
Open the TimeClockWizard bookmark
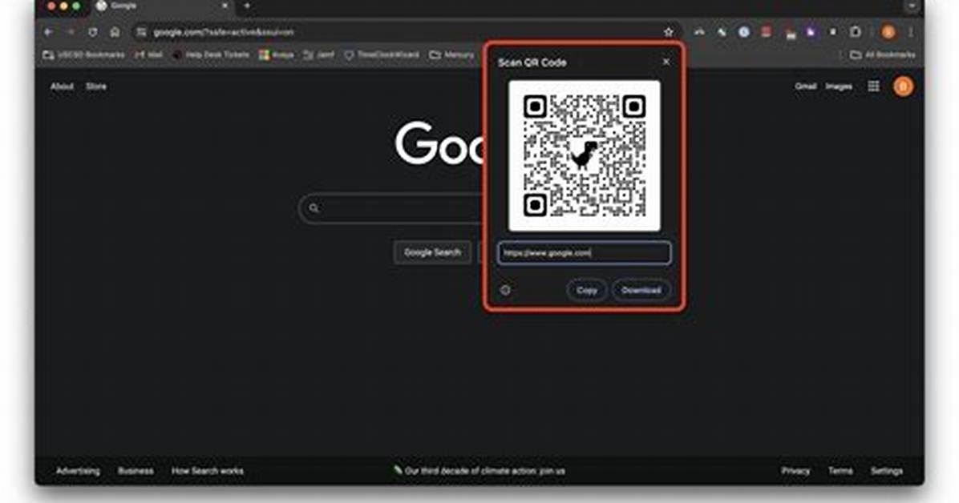pos(382,54)
